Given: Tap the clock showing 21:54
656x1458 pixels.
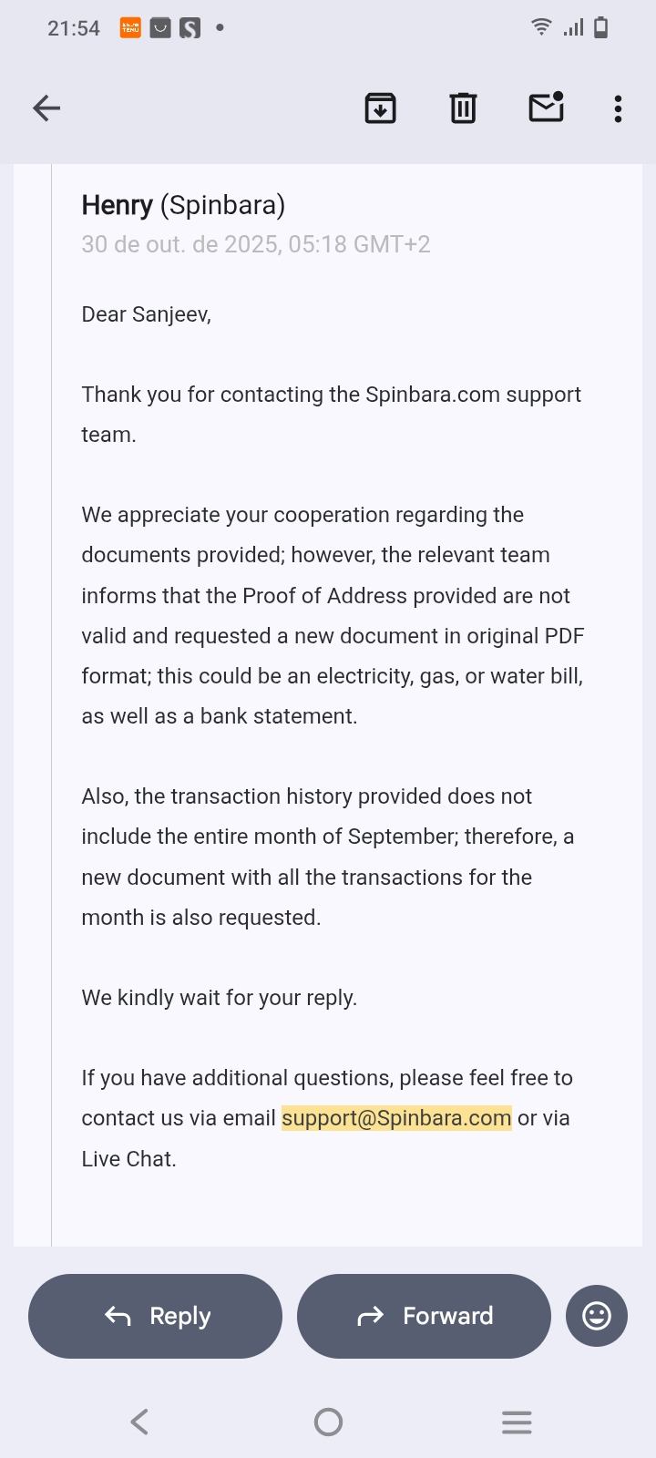Looking at the screenshot, I should click(74, 28).
